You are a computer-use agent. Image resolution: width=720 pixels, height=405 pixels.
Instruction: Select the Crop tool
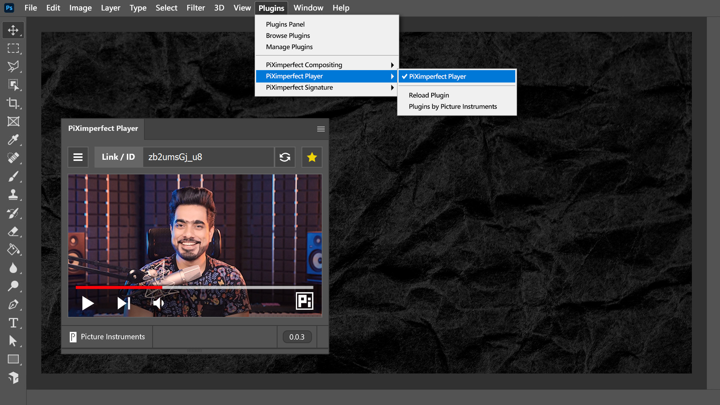tap(13, 103)
